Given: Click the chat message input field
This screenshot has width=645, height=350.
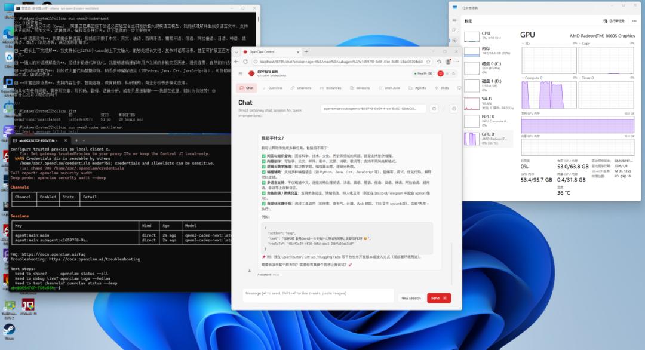Looking at the screenshot, I should click(x=318, y=294).
